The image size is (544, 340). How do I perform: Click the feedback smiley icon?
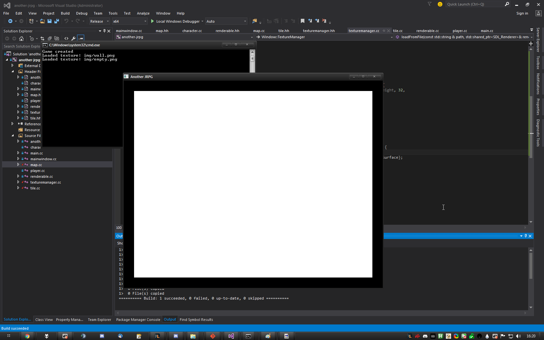(x=440, y=4)
